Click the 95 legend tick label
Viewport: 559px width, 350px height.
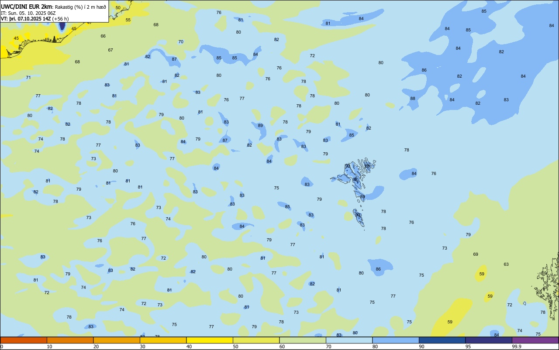(468, 347)
